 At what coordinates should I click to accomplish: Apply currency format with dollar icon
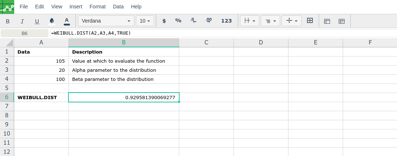coord(164,21)
